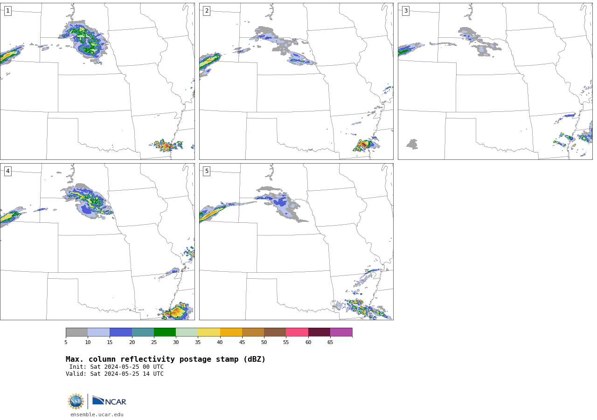Click the number 2 panel label

pos(207,11)
